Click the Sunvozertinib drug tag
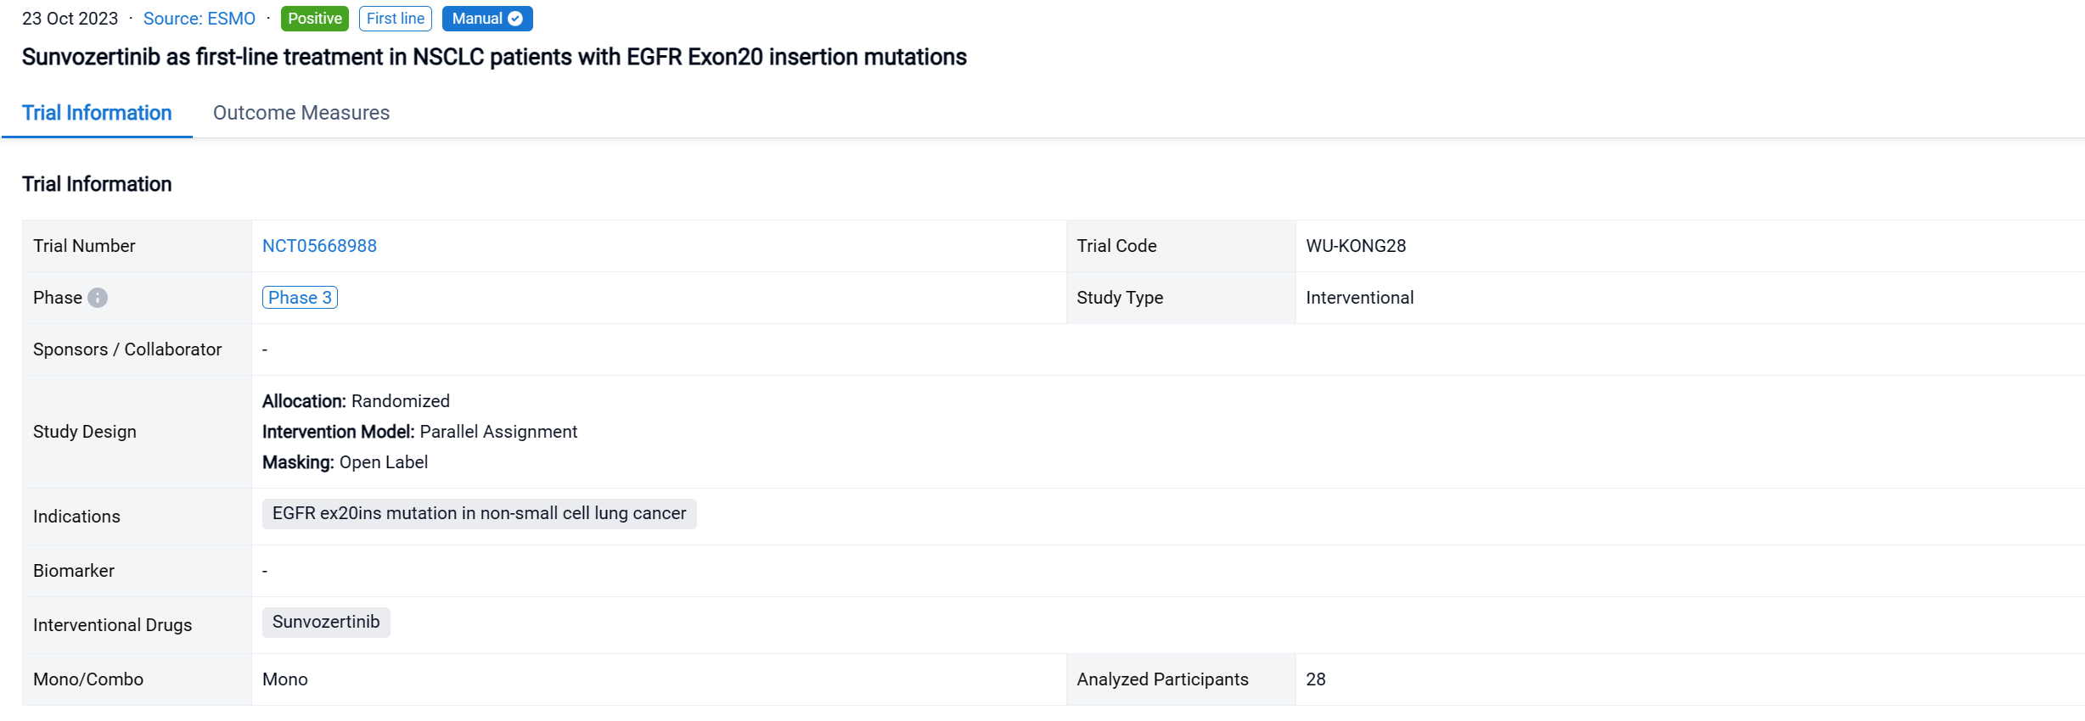The image size is (2085, 721). 326,622
